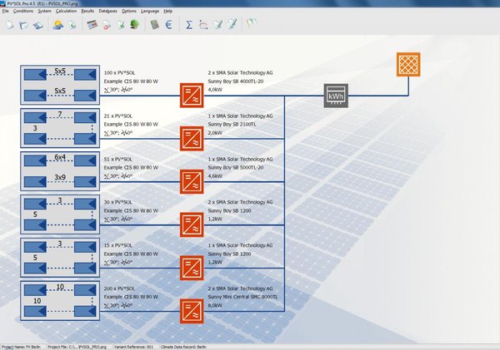Open the Databases menu
The width and height of the screenshot is (500, 350).
tap(107, 11)
